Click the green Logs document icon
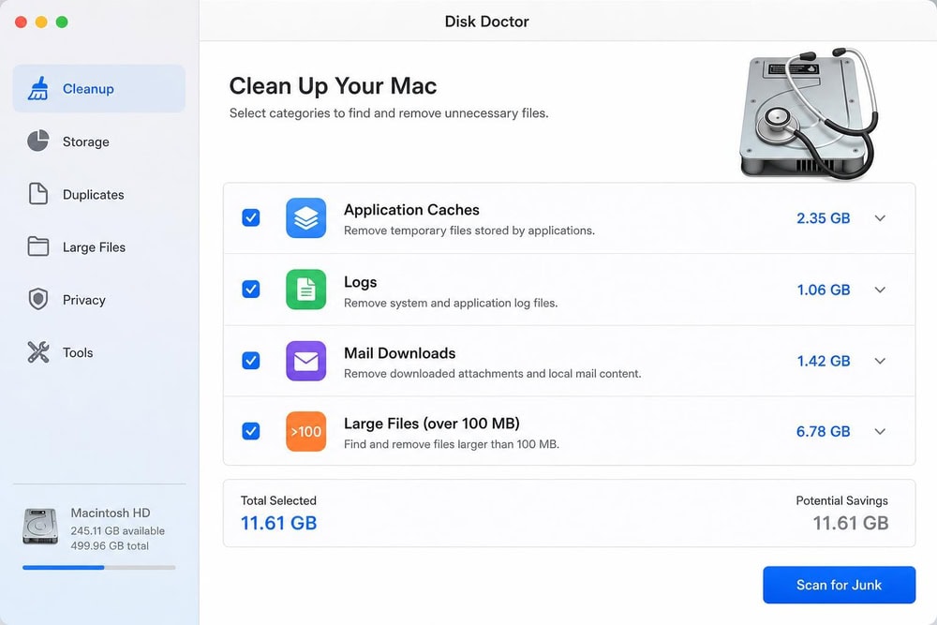Screen dimensions: 937x625 click(x=306, y=290)
